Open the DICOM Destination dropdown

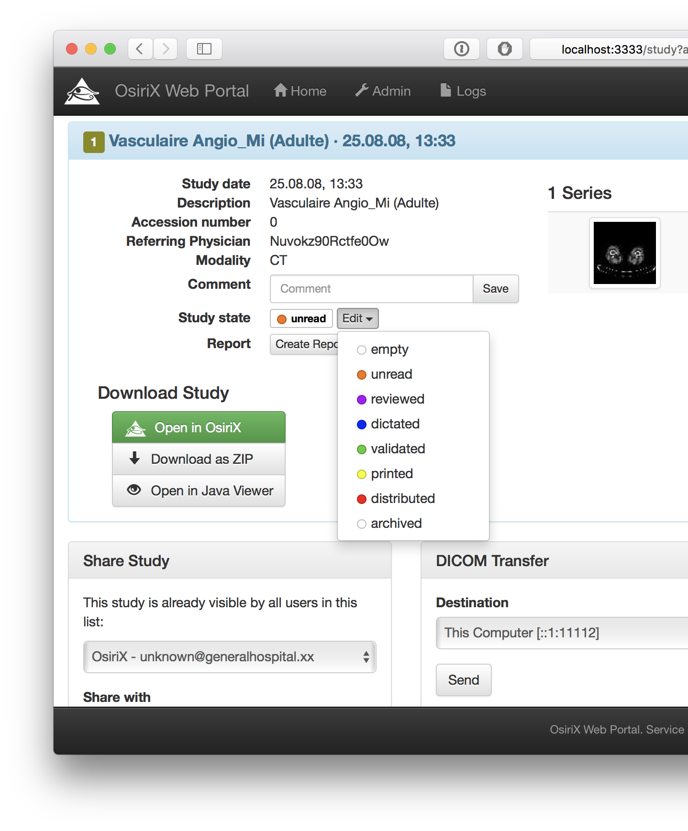(x=562, y=633)
